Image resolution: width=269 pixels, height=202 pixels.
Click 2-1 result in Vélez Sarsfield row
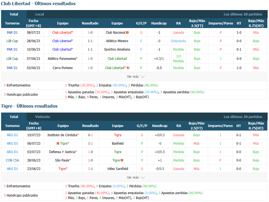pyautogui.click(x=90, y=169)
